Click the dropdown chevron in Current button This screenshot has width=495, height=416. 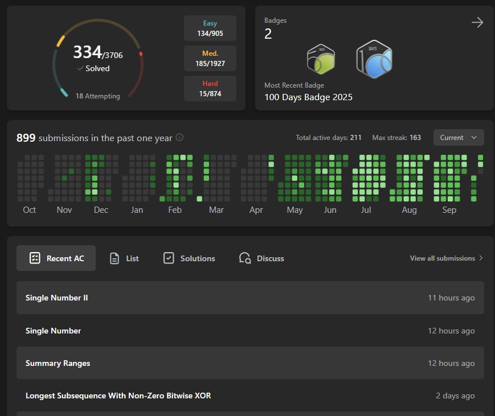tap(473, 138)
